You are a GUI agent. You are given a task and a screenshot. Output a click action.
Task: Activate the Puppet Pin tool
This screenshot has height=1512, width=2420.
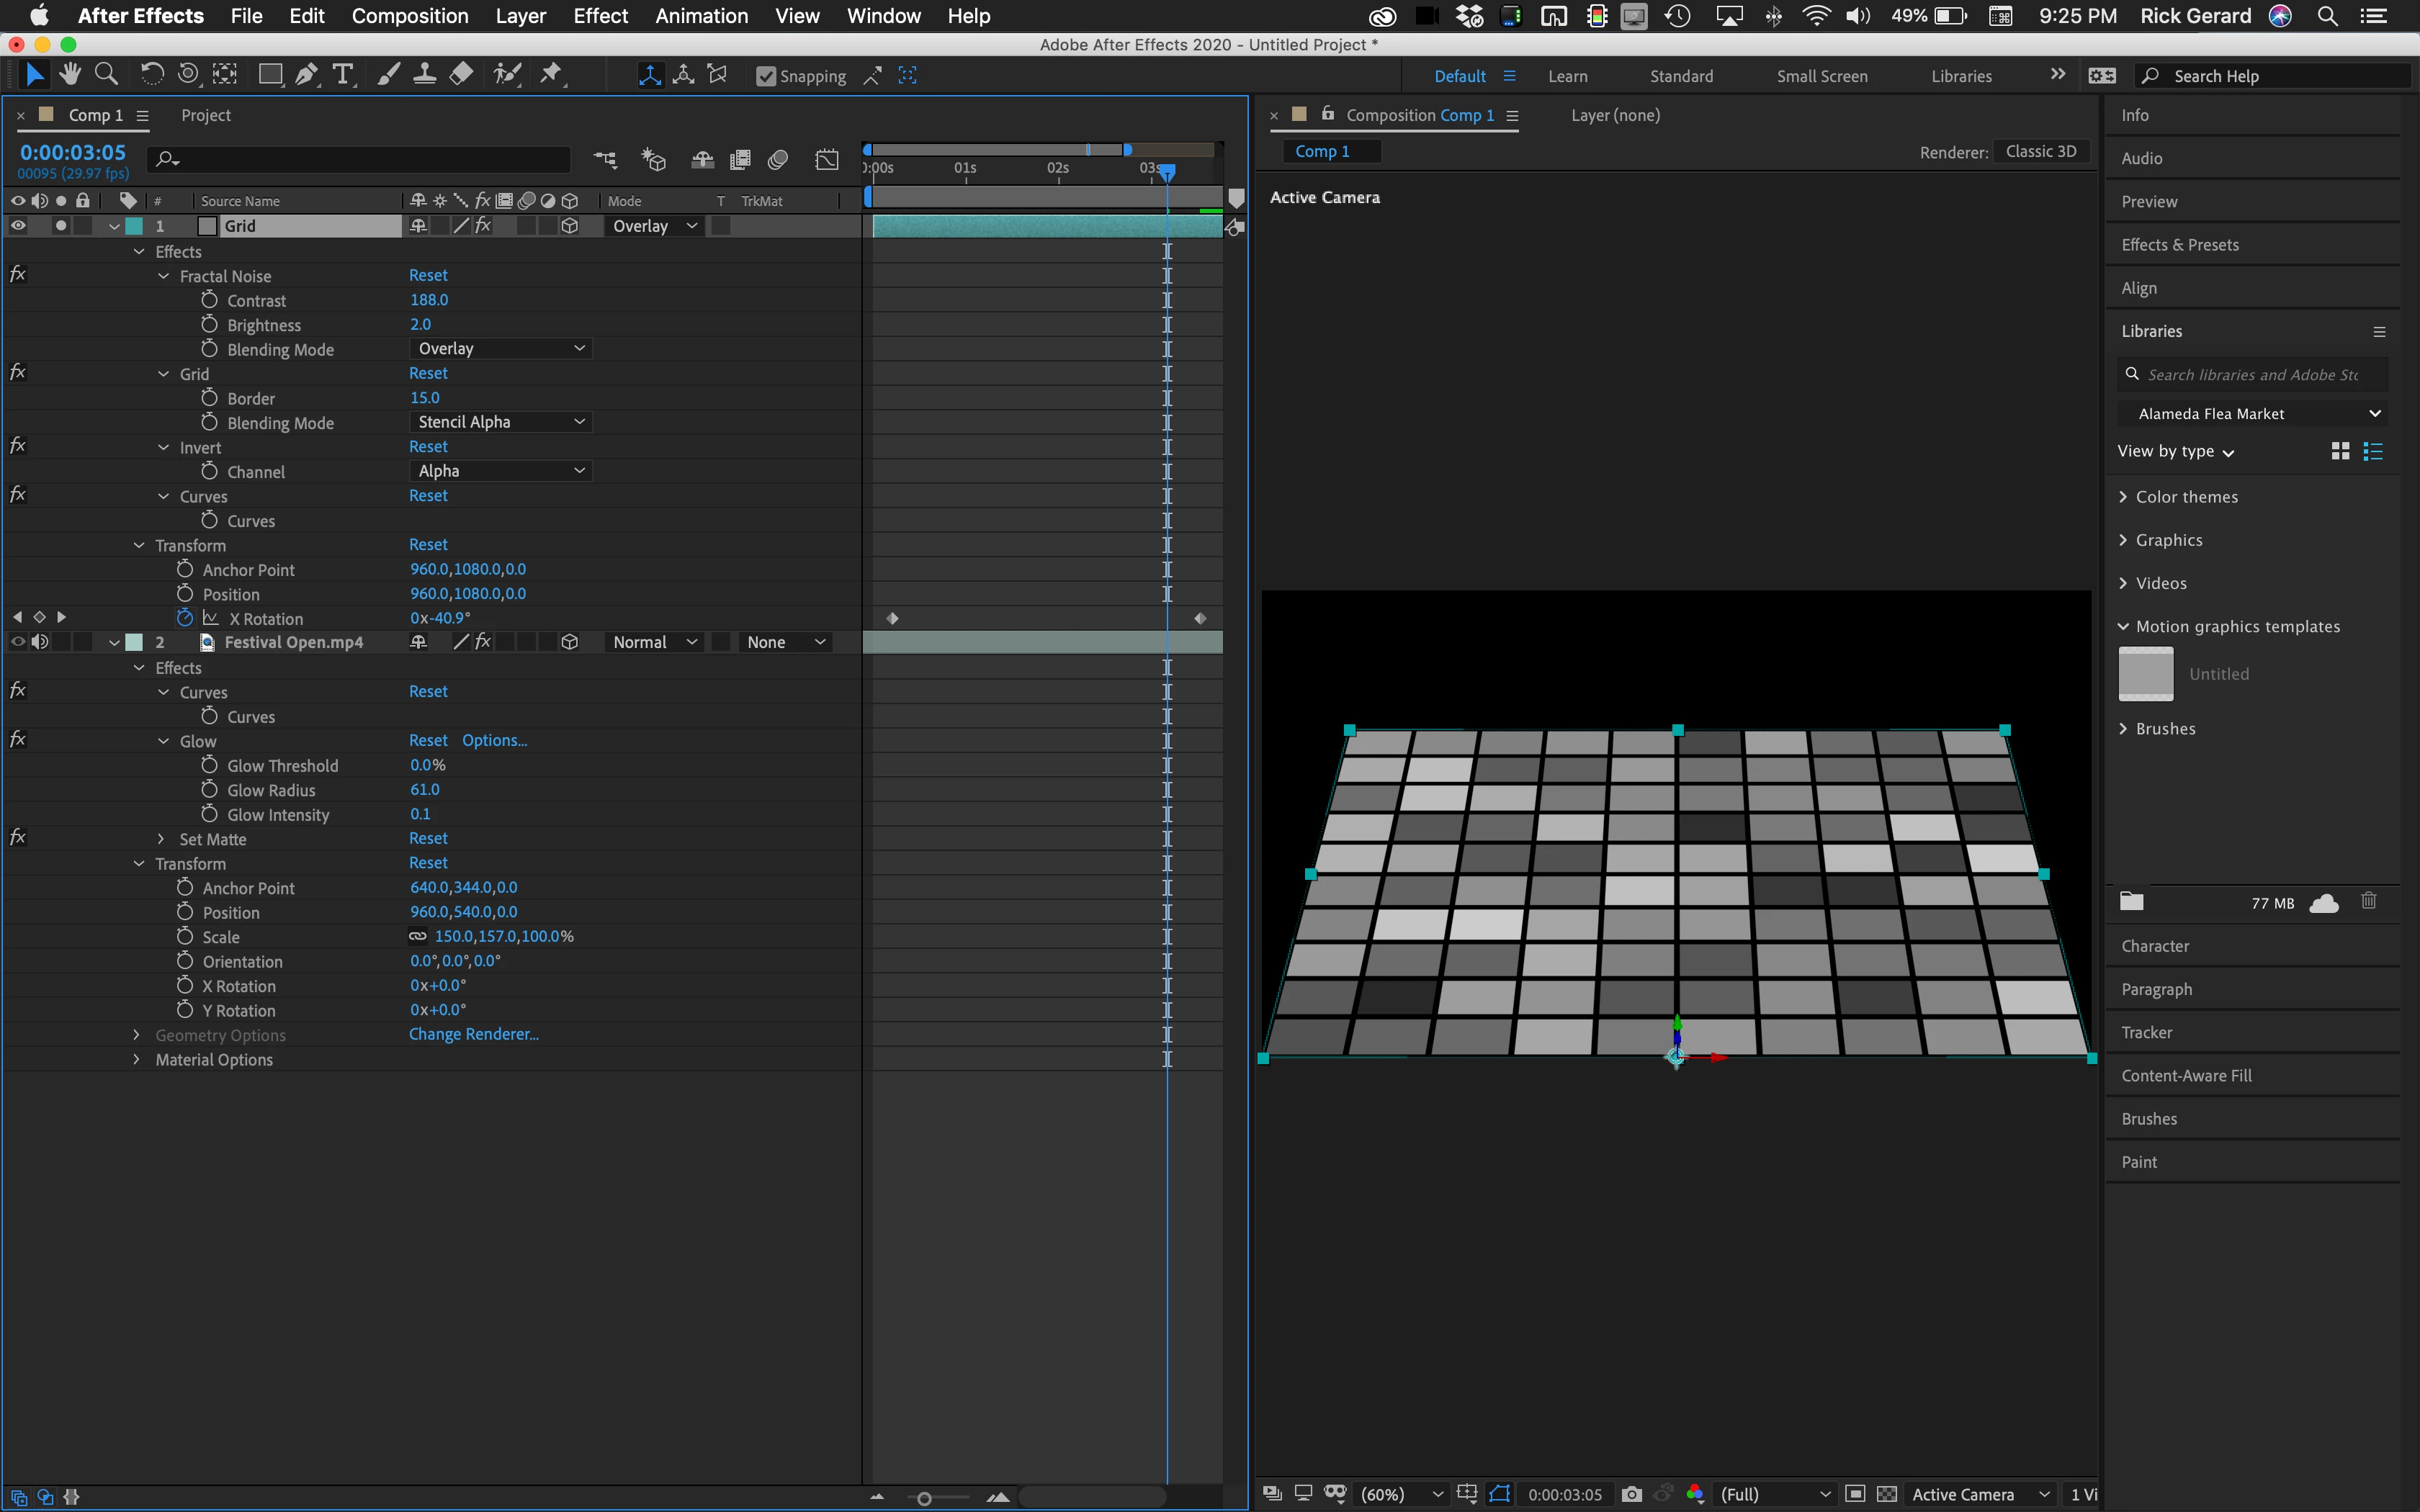click(x=551, y=75)
